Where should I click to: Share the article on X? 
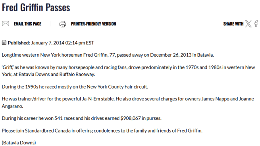248,24
